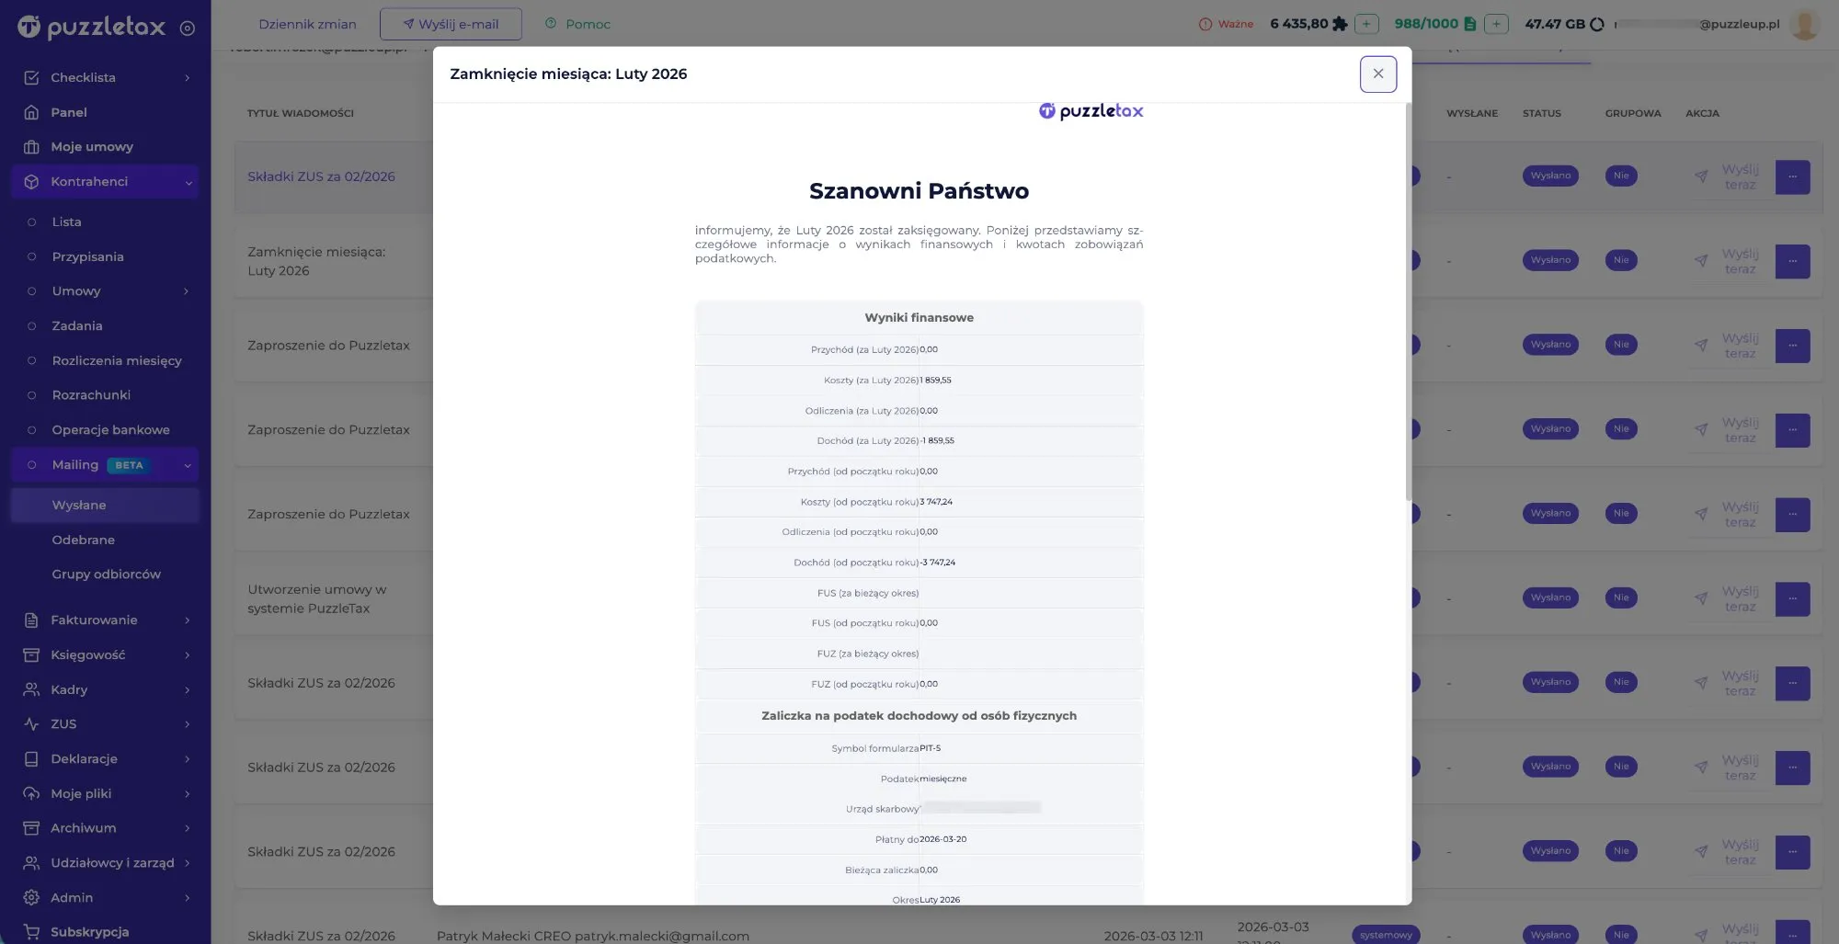The width and height of the screenshot is (1839, 944).
Task: Close the Zamknięcie miesiąca dialog
Action: (1378, 74)
